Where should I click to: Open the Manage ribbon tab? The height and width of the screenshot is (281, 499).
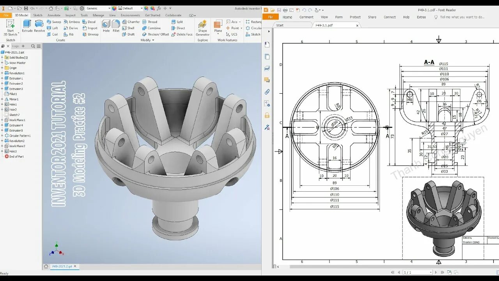[98, 15]
